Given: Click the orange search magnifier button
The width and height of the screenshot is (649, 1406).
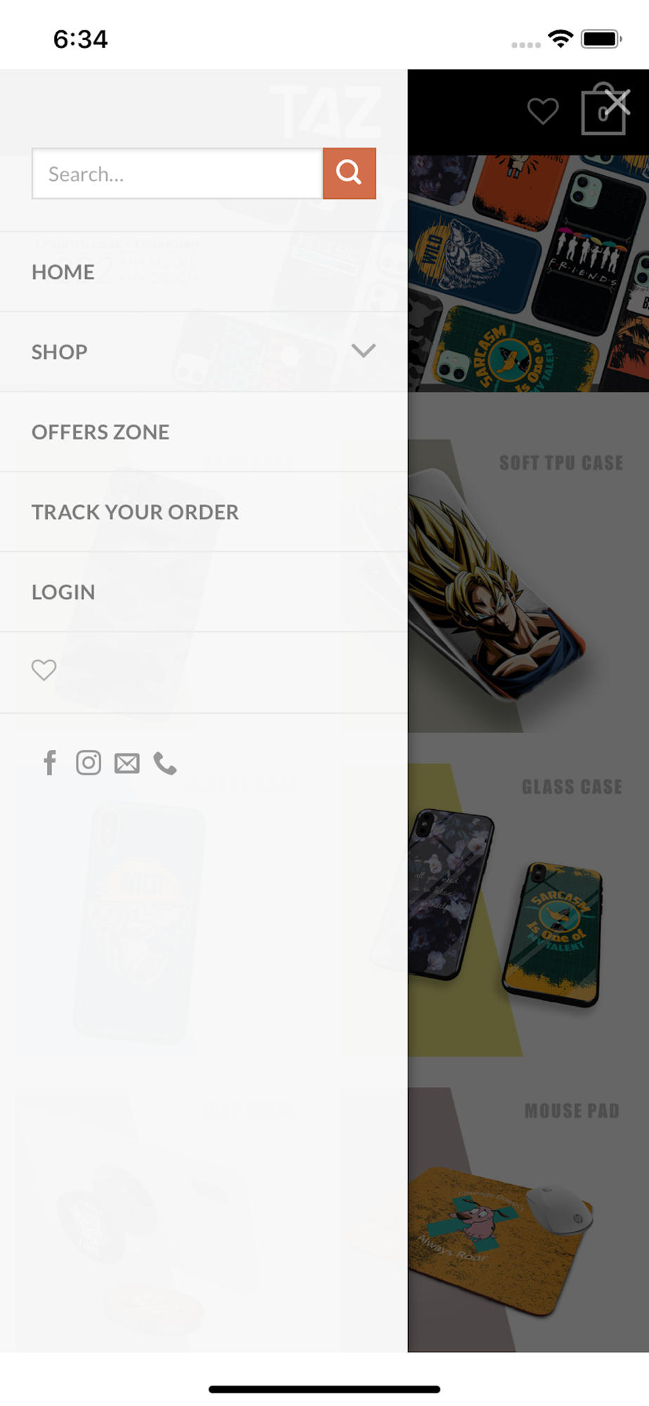Looking at the screenshot, I should click(349, 173).
